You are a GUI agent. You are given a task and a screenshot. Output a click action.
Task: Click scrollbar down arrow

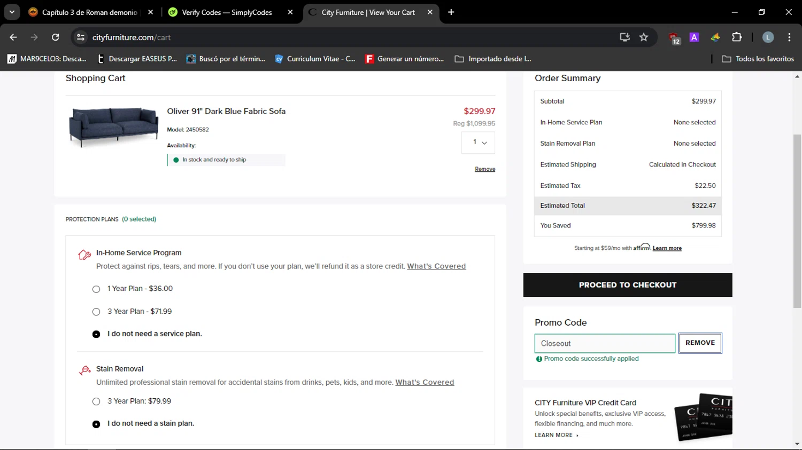797,444
